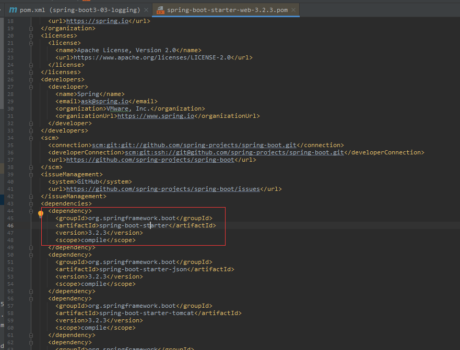460x350 pixels.
Task: Click Apache License, Version 2.0 name text
Action: coord(126,51)
